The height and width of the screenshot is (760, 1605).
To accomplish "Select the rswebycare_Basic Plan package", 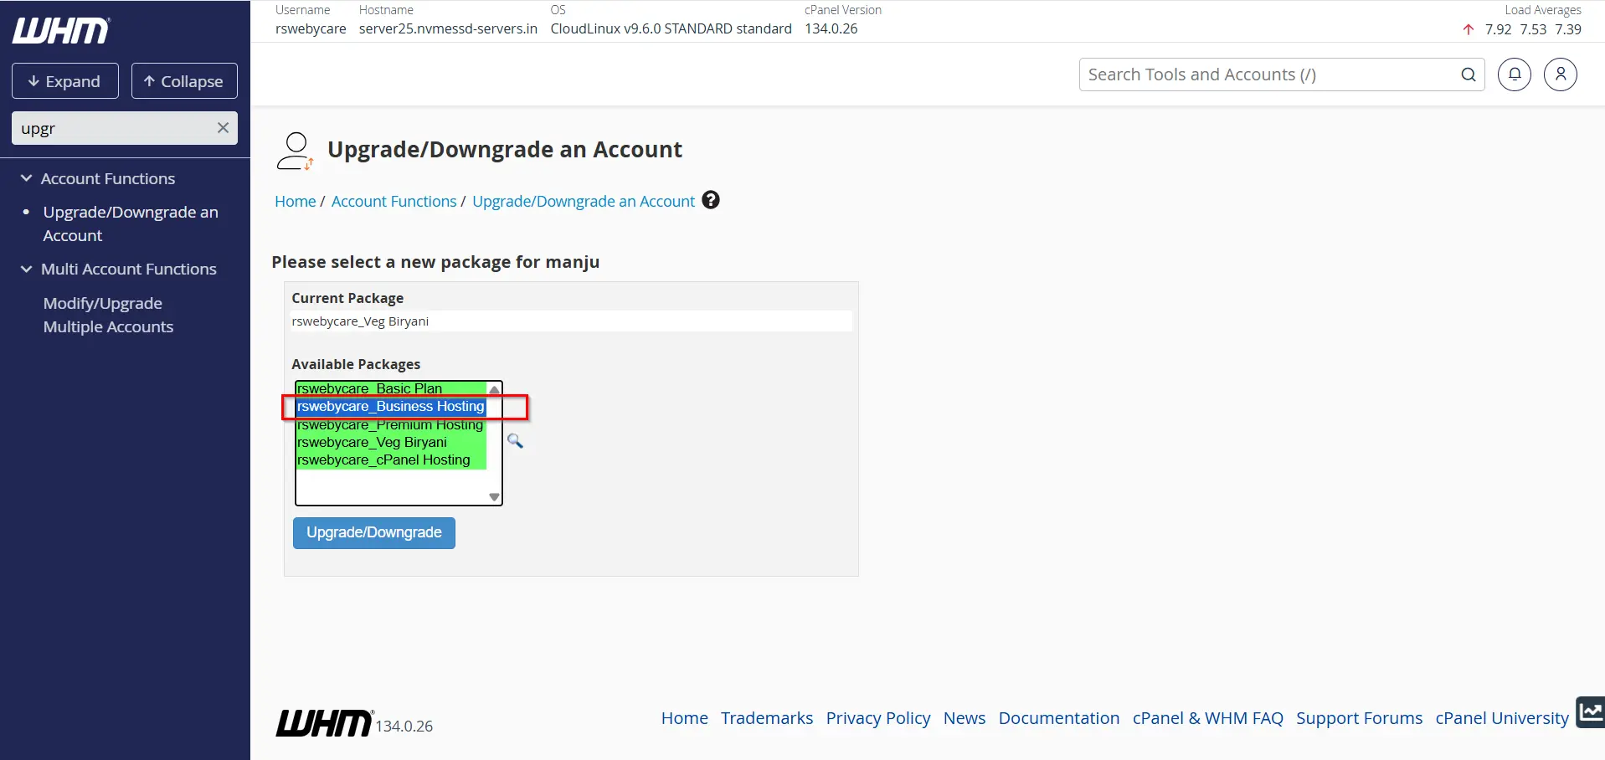I will (391, 388).
